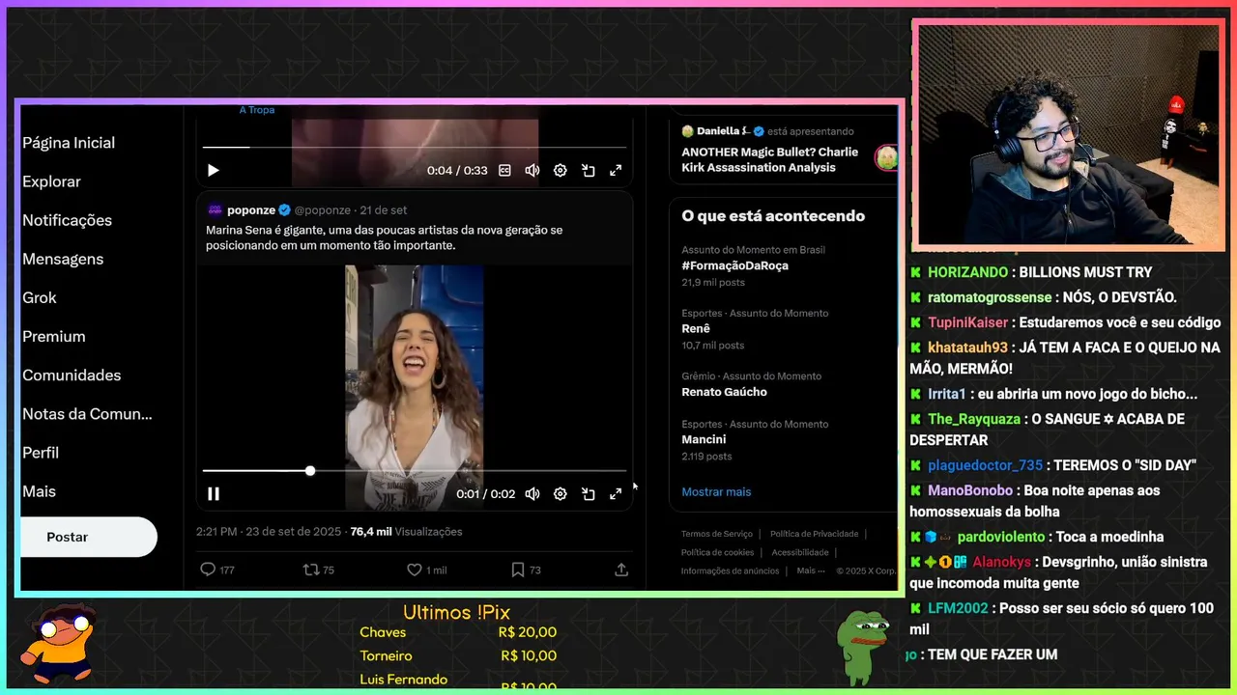1237x695 pixels.
Task: Click the Chaves R$ 20,00 Pix entry
Action: (458, 632)
